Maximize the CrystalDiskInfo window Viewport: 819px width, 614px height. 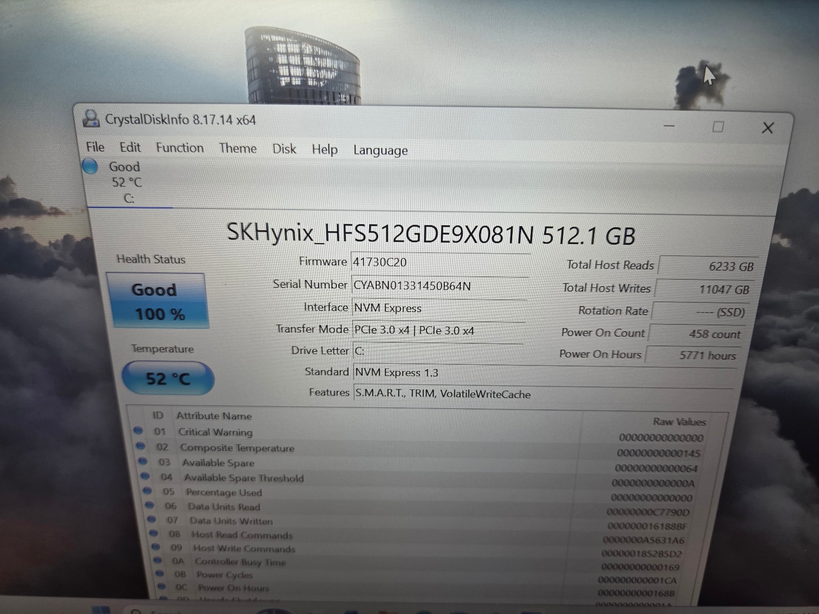tap(718, 126)
